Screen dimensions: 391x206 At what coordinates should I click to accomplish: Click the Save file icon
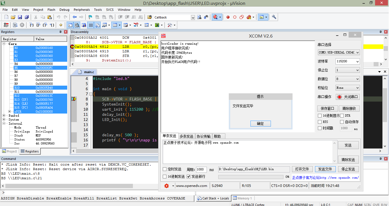pyautogui.click(x=20, y=17)
